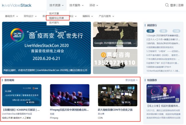Open ranking item 1.Google 2020游戏开发者峰会
186x125 pixels.
[x=163, y=35]
